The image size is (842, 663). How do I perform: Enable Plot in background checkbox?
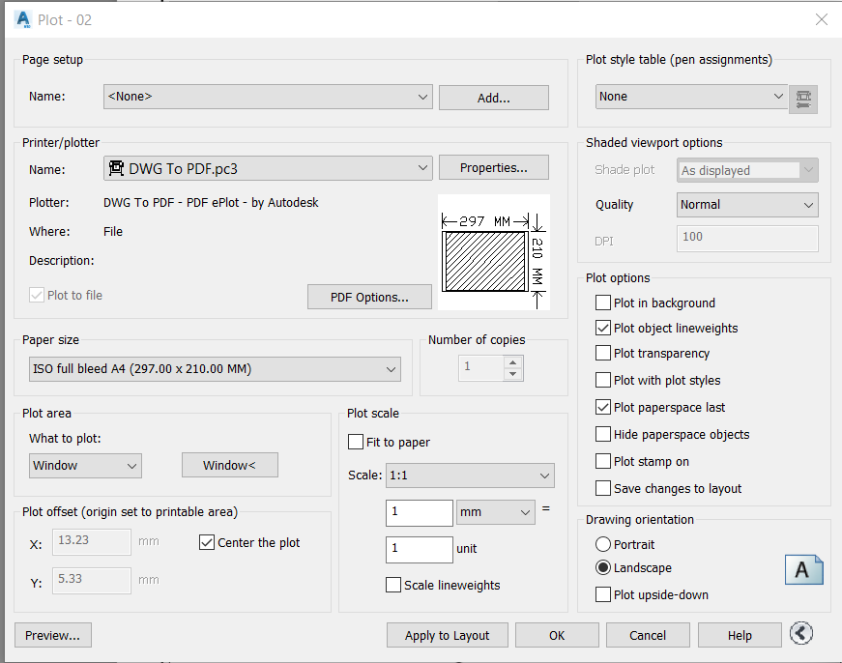point(604,303)
